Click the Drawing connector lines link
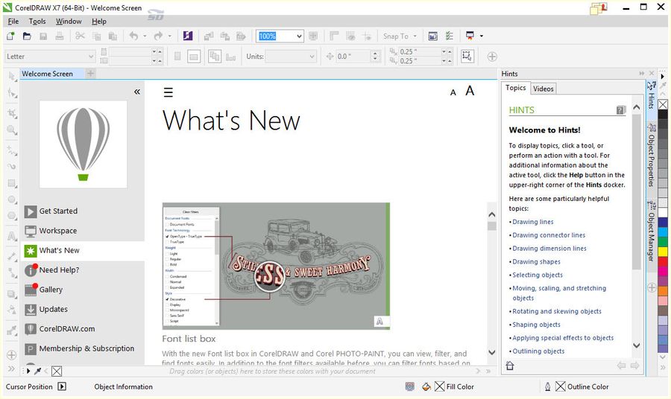The image size is (671, 399). point(549,235)
